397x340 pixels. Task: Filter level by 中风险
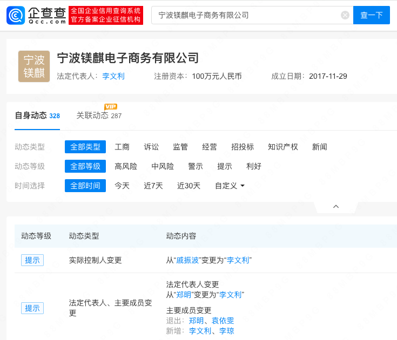[x=163, y=166]
